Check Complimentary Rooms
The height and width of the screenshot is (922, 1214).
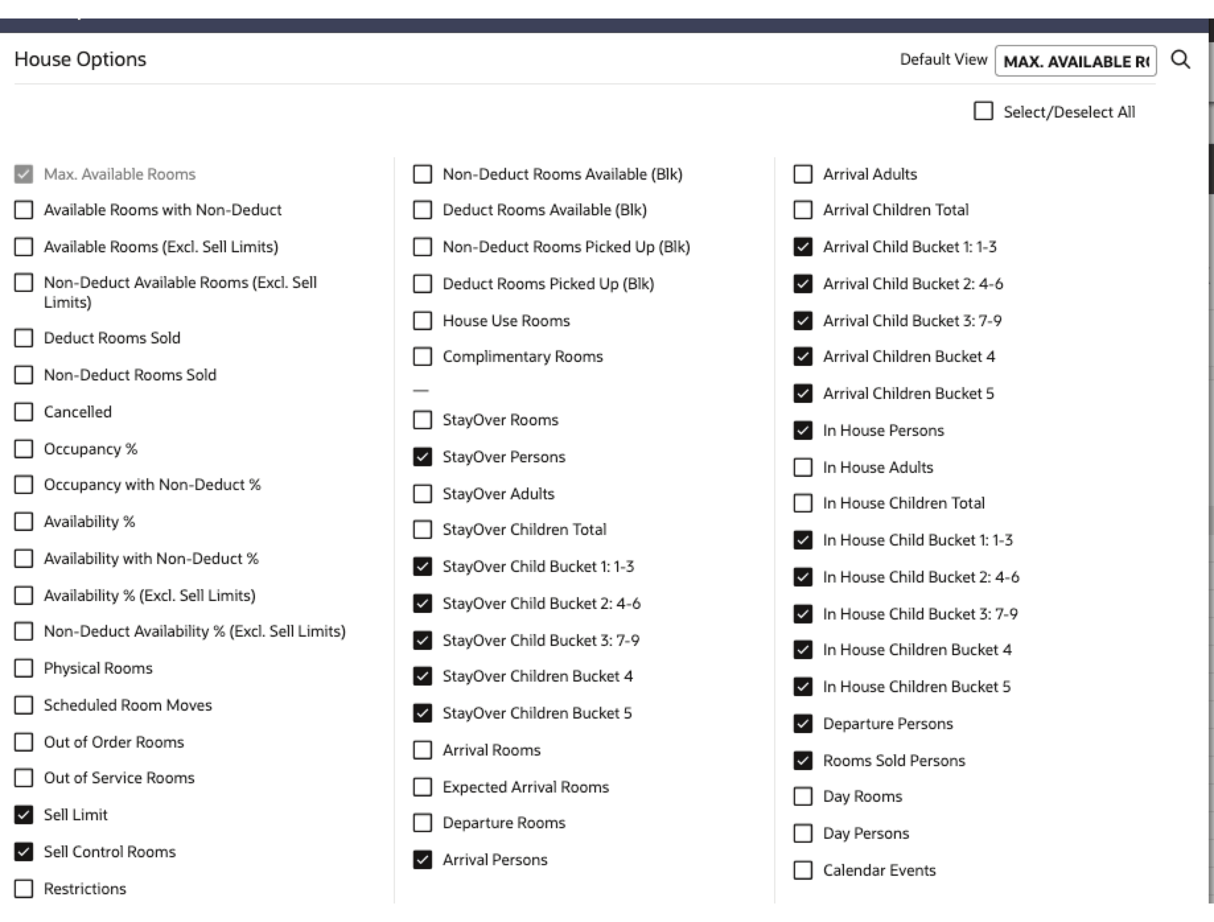[423, 357]
